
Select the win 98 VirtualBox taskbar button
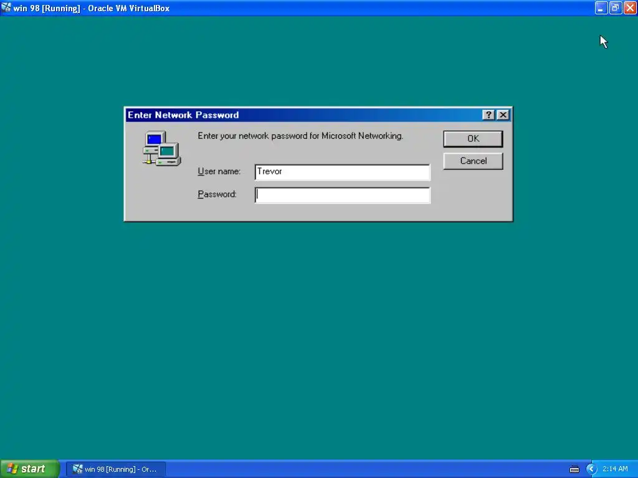(x=115, y=469)
